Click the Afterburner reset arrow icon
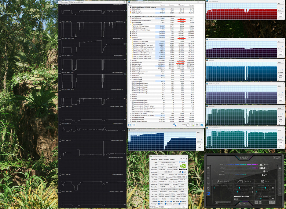Screen dimensions: 286x209 point(240,204)
